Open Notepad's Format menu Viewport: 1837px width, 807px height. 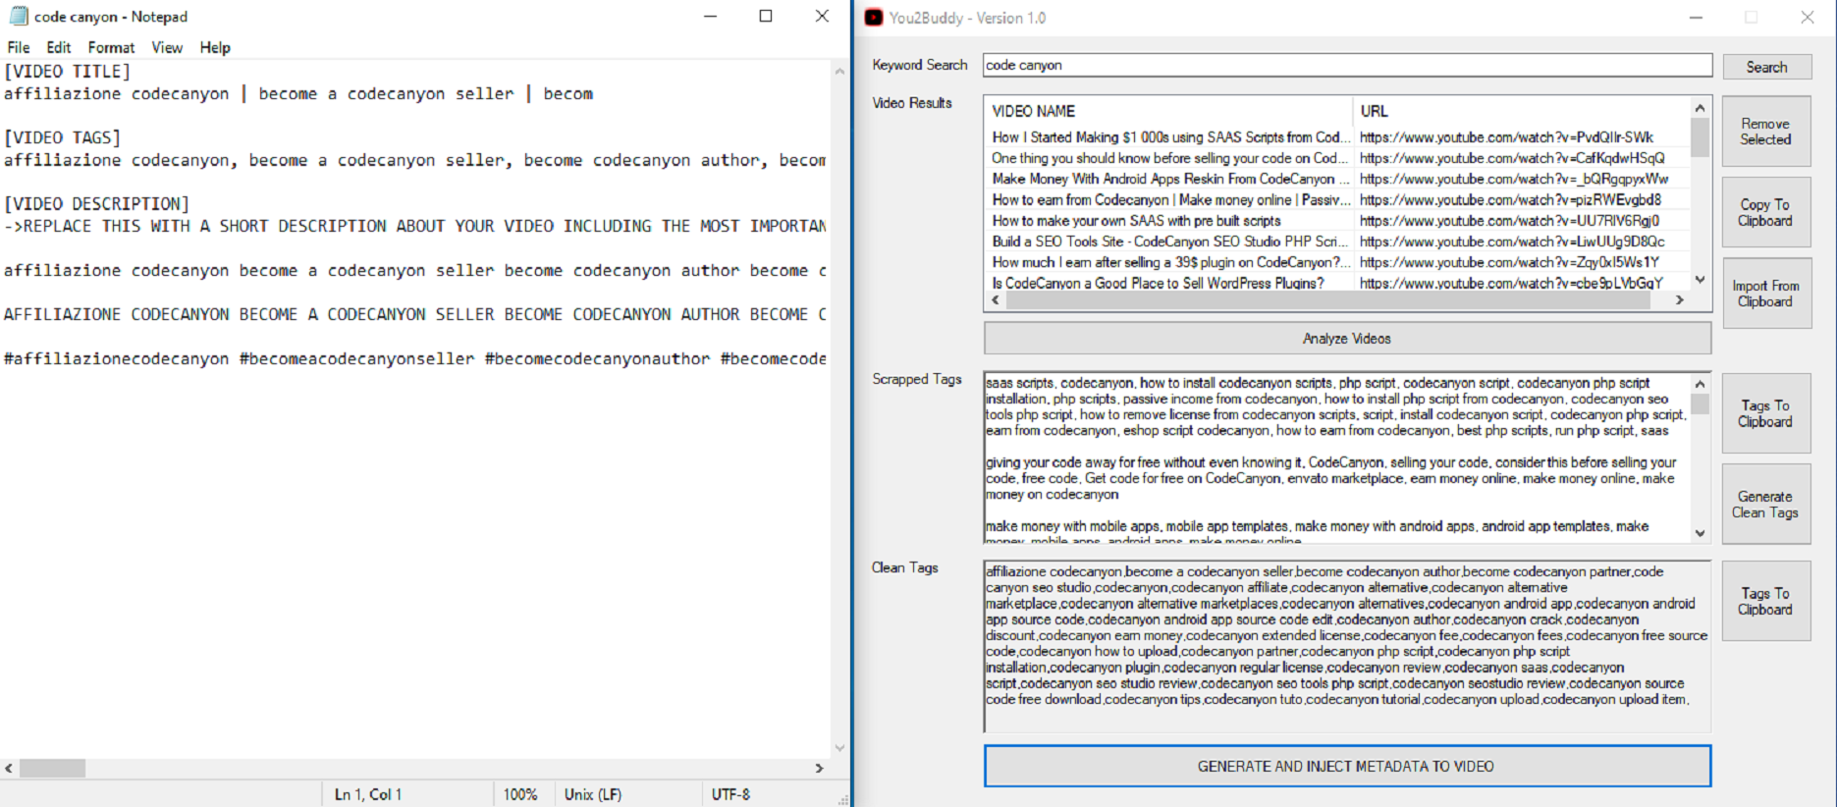pyautogui.click(x=111, y=47)
